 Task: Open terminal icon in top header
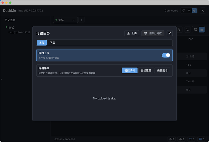coord(203,11)
